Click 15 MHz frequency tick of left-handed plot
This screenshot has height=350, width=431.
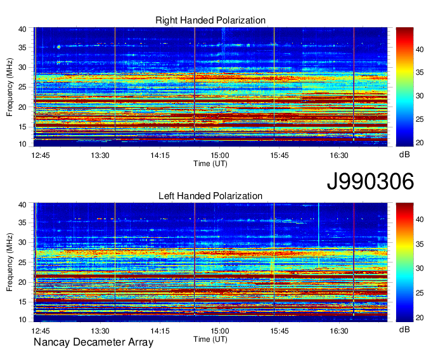pyautogui.click(x=22, y=302)
